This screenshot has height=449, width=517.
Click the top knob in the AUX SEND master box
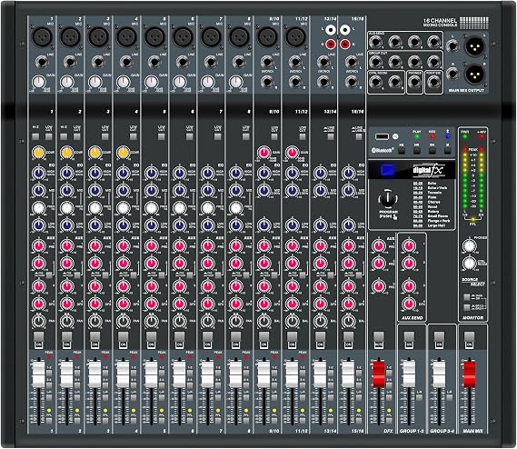pos(409,245)
